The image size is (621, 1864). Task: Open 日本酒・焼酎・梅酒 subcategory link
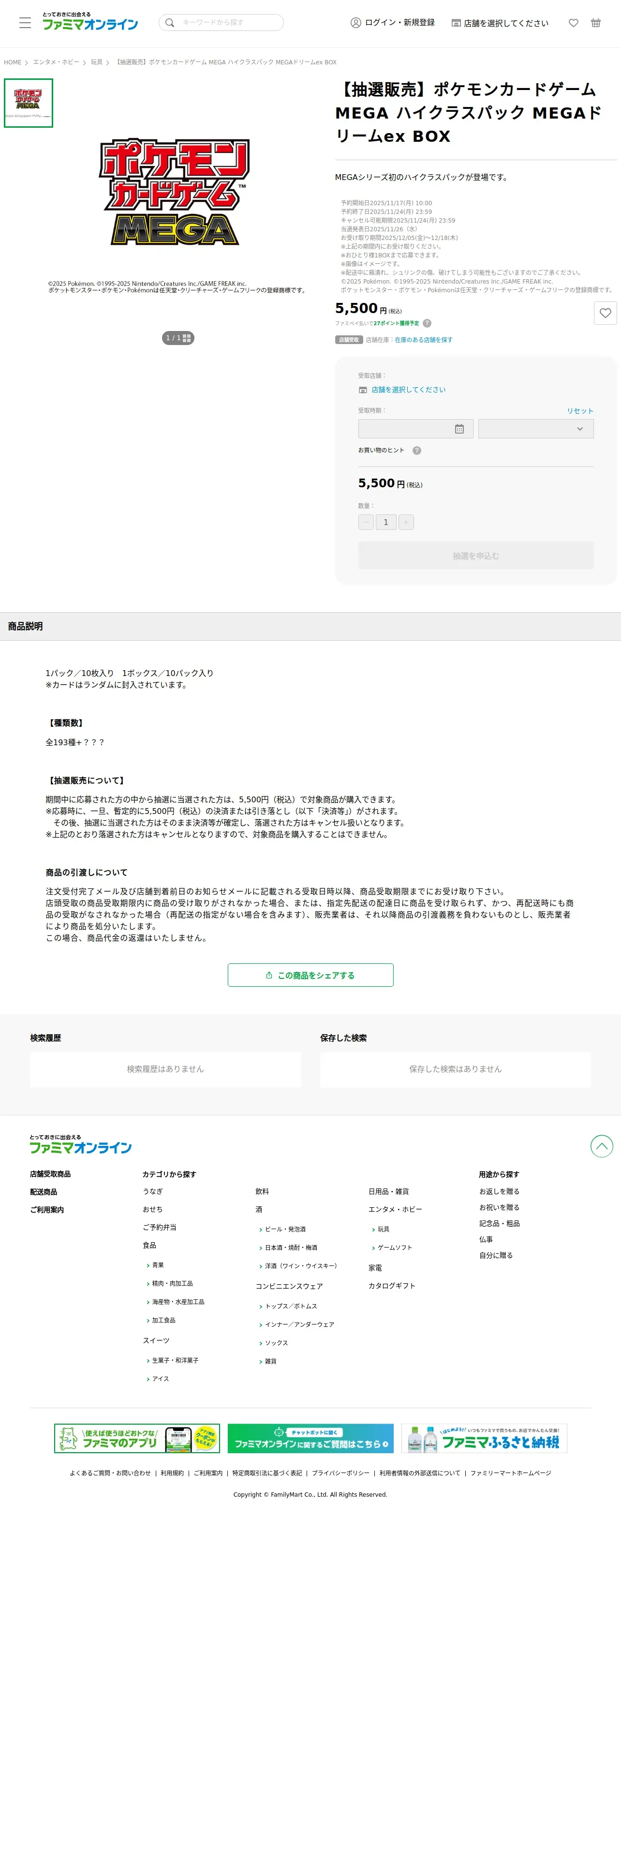pyautogui.click(x=291, y=1248)
